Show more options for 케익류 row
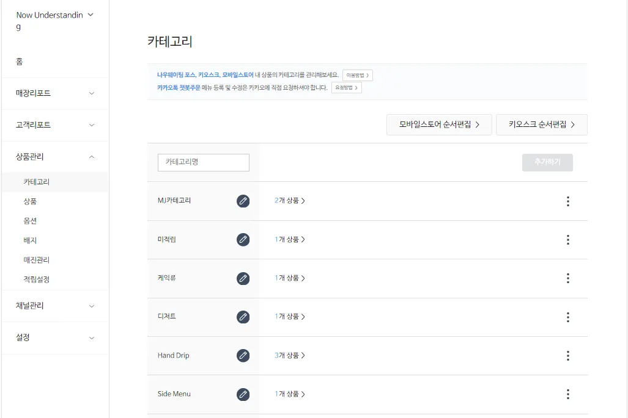The height and width of the screenshot is (418, 628). (567, 278)
